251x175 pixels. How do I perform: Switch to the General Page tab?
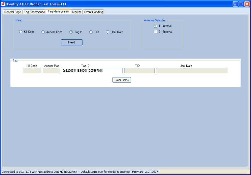12,12
